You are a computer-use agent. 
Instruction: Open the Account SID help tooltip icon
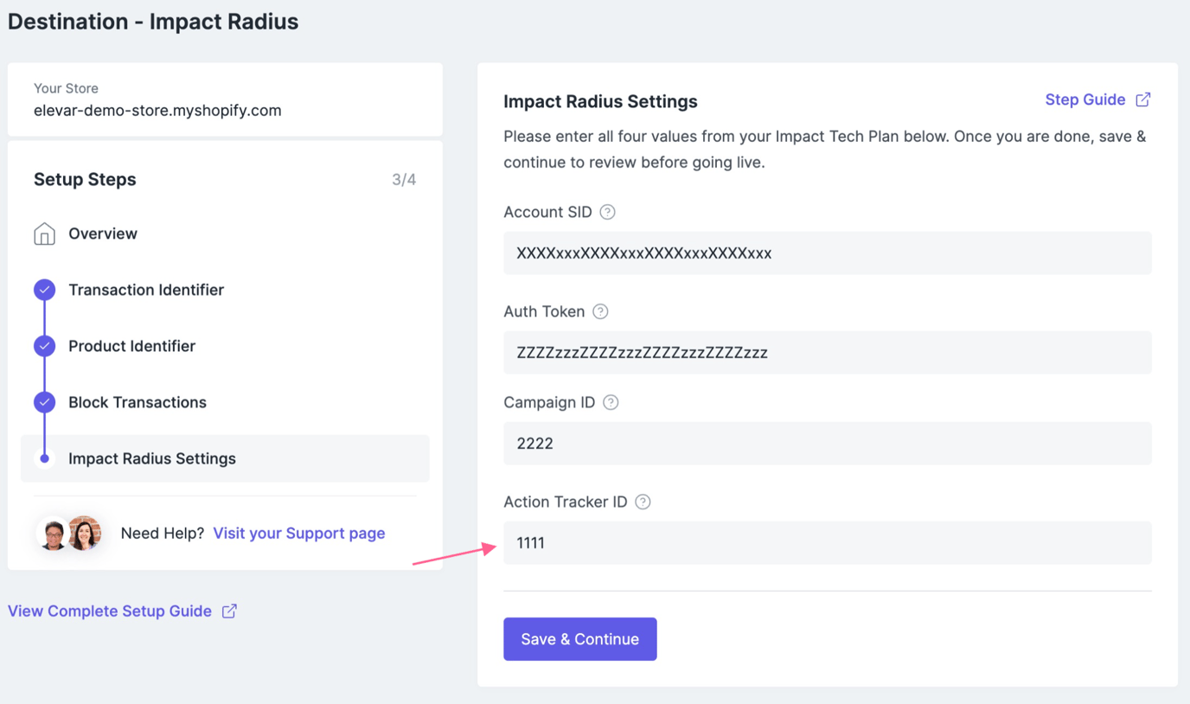(606, 211)
